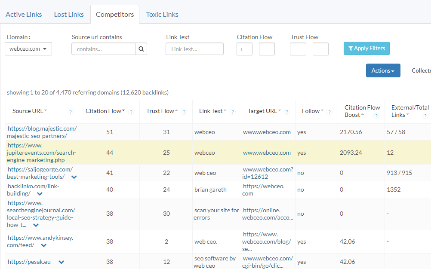The width and height of the screenshot is (431, 269).
Task: Focus Trust Flow maximum input box
Action: pos(320,49)
